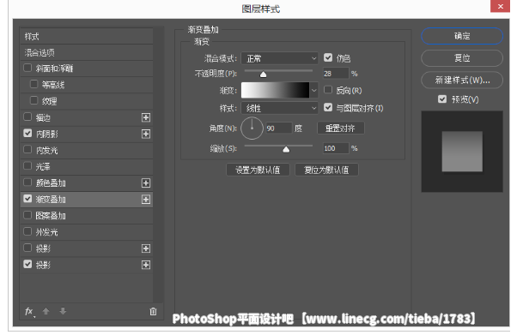Viewport: 523px width, 335px height.
Task: Click the plus icon on the checked 投影 row
Action: pyautogui.click(x=146, y=265)
